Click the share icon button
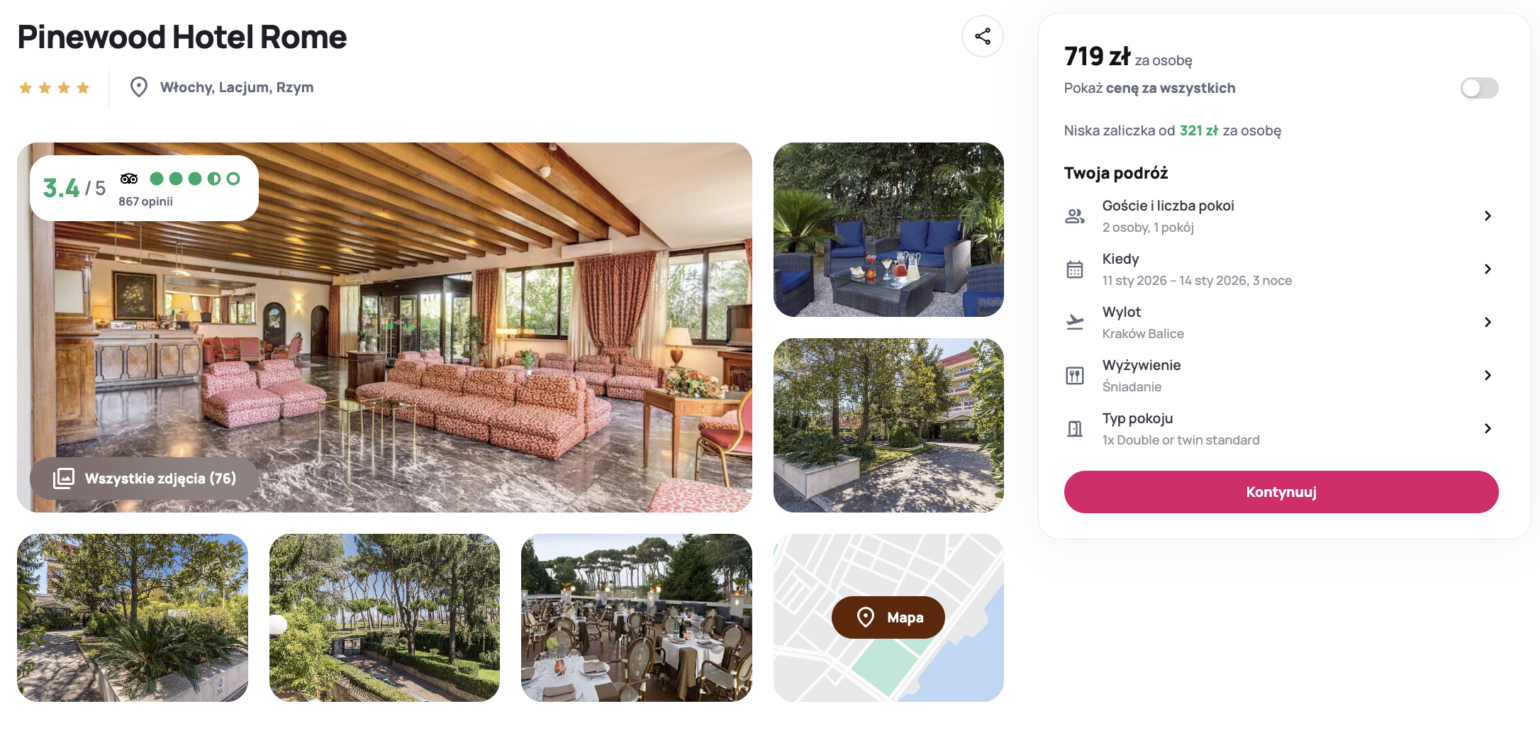Image resolution: width=1540 pixels, height=733 pixels. [982, 36]
